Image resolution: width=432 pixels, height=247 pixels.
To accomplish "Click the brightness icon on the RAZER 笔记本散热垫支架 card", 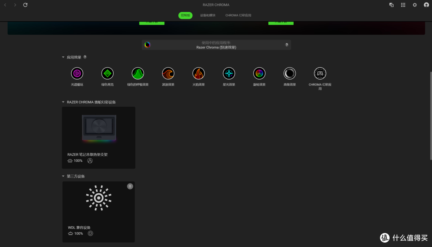I will pyautogui.click(x=70, y=161).
